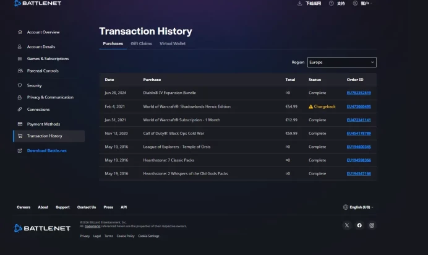Click the Call of Duty: Black Ops Cold War purchase
This screenshot has height=255, width=428.
174,133
